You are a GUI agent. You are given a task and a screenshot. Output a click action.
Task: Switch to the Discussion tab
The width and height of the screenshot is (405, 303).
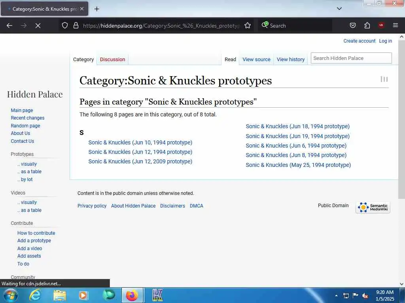click(x=112, y=59)
